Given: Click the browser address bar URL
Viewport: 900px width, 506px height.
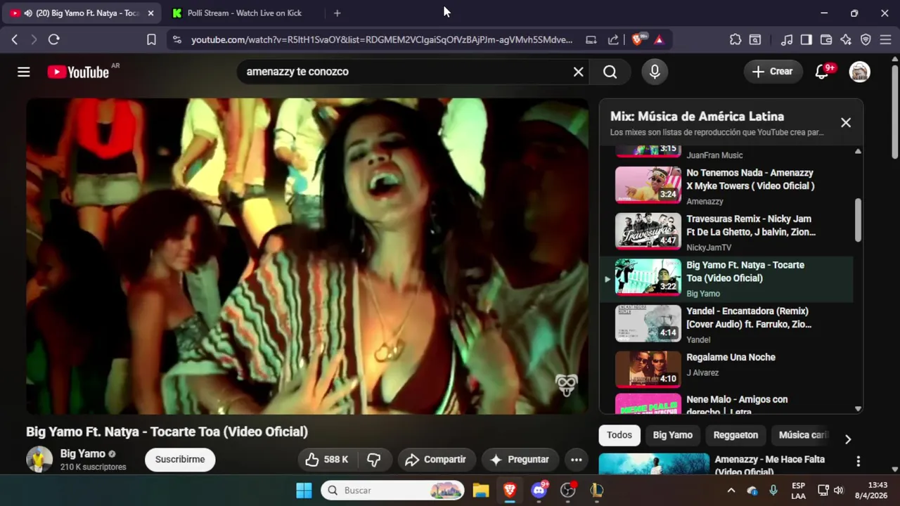Looking at the screenshot, I should pyautogui.click(x=382, y=40).
